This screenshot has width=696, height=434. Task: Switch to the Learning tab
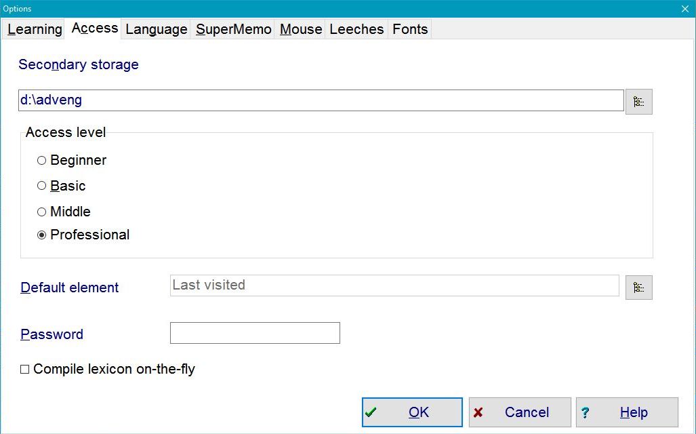tap(35, 29)
